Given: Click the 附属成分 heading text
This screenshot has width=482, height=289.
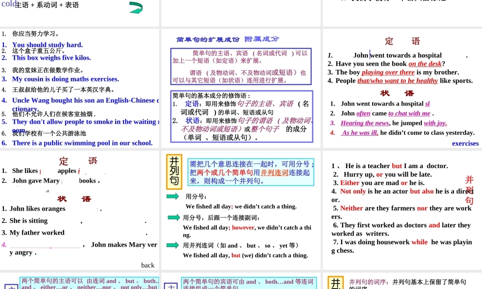Looking at the screenshot, I should click(x=262, y=39).
